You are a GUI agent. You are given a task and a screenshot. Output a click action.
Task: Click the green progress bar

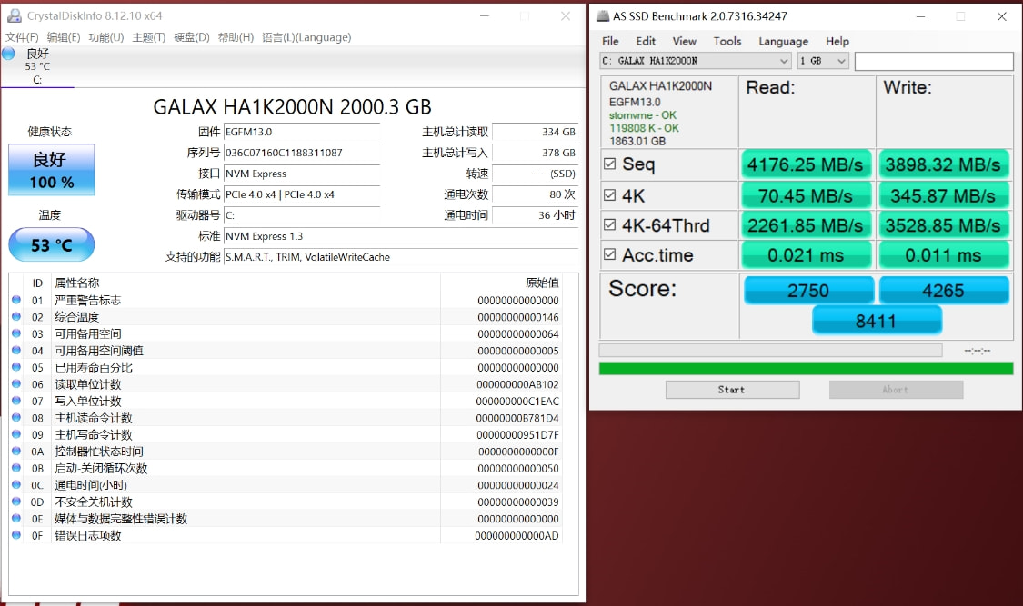[x=807, y=367]
